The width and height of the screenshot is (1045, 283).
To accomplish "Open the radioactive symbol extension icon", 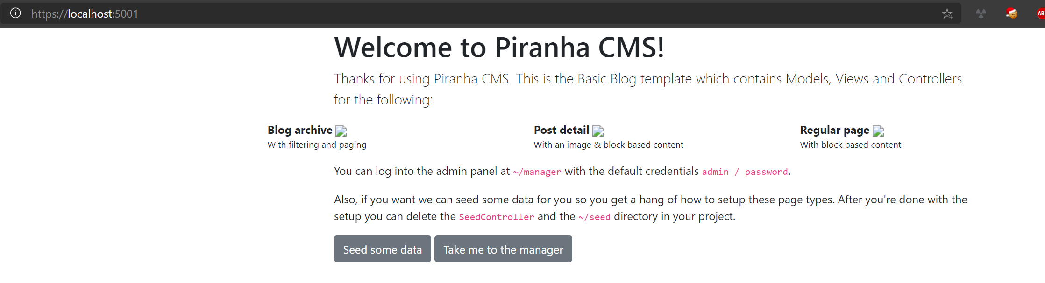I will [x=981, y=14].
